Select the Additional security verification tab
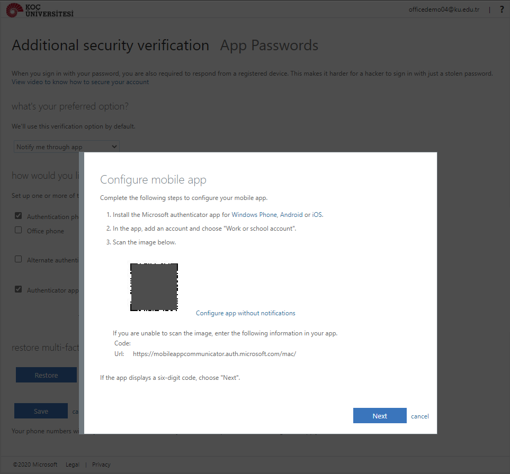The image size is (510, 474). pos(110,45)
